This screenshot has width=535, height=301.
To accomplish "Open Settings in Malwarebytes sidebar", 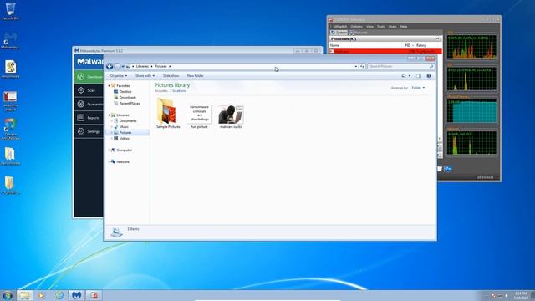I will click(89, 131).
